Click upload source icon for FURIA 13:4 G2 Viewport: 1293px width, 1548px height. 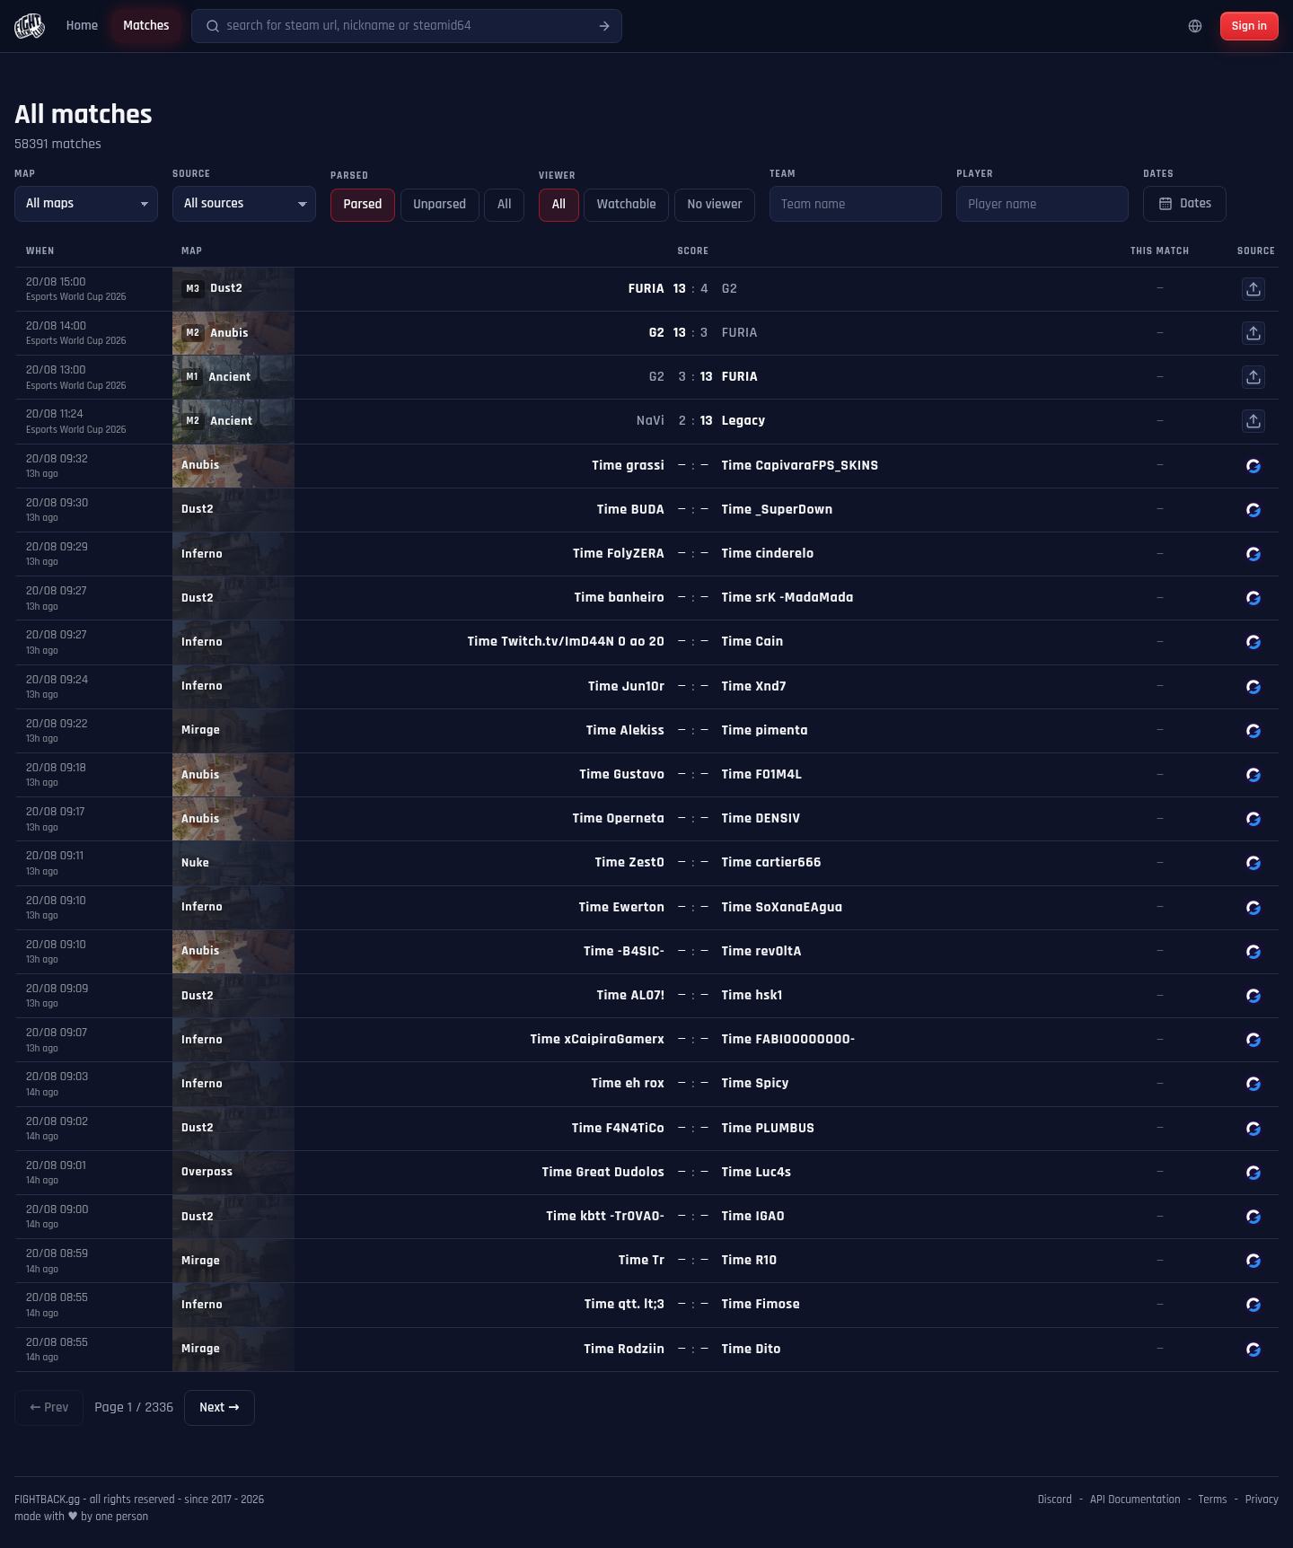[1253, 289]
